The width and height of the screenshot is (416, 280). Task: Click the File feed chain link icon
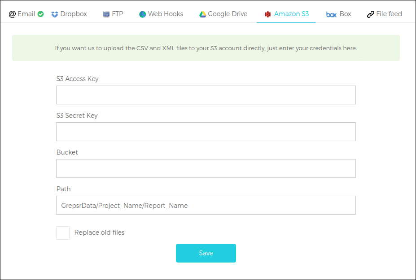[x=370, y=14]
